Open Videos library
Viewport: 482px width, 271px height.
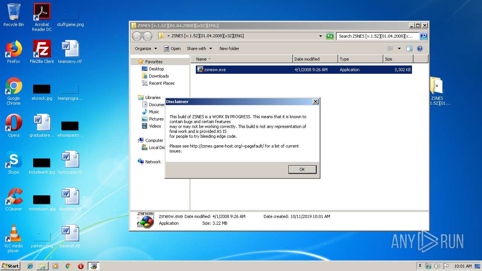pos(155,126)
